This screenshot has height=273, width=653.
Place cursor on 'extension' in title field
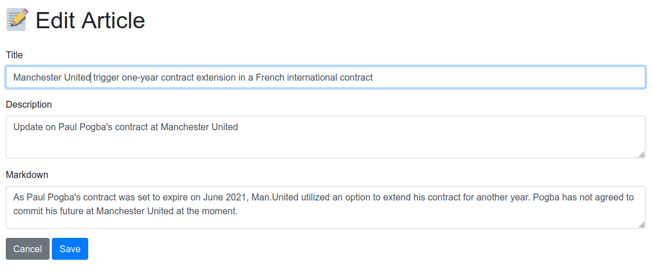tap(217, 77)
